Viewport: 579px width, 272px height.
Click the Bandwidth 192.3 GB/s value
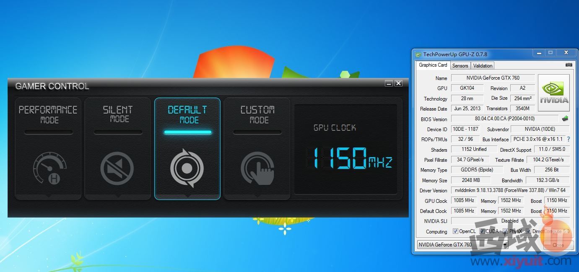click(x=548, y=180)
